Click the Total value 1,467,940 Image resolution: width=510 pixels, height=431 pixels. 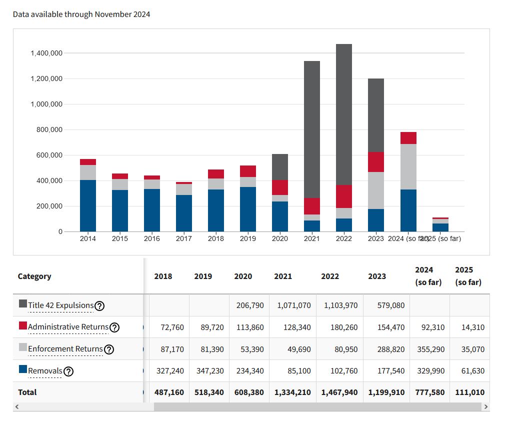339,392
